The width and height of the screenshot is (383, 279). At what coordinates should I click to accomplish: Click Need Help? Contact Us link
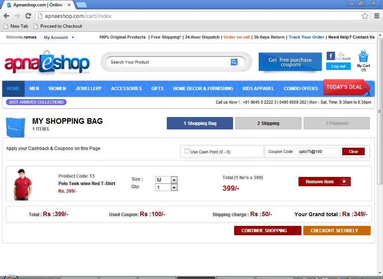click(351, 37)
